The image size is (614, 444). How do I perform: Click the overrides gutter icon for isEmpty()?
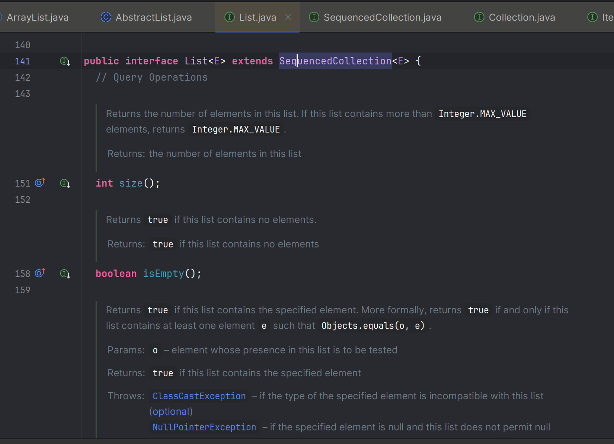[40, 273]
